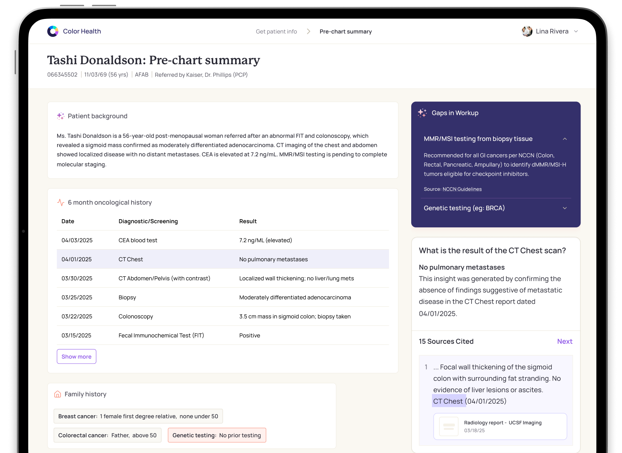This screenshot has width=622, height=453.
Task: Open the Radiology report UCSF Imaging card
Action: coord(500,426)
